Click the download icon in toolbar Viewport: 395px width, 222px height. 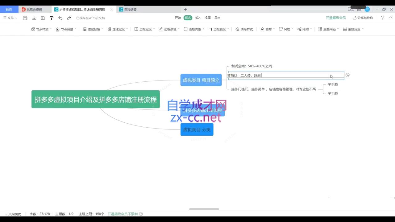[x=34, y=18]
